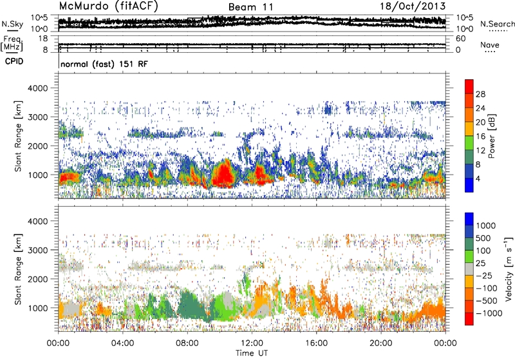
Task: Pick the bright blue bottom Power colorbar segment
Action: click(x=469, y=186)
